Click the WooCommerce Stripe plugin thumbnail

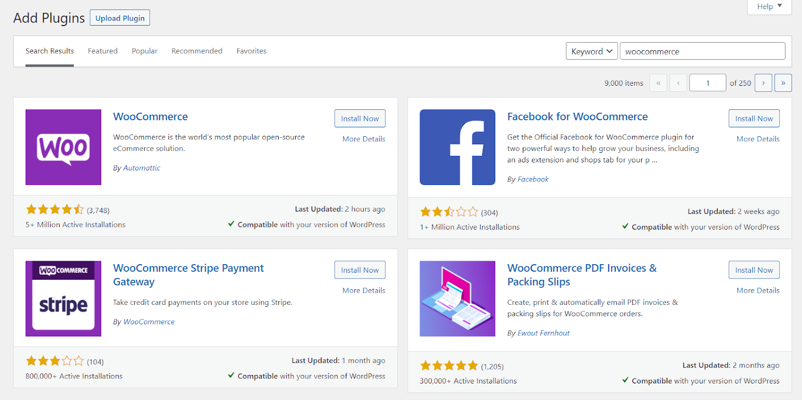[x=63, y=298]
